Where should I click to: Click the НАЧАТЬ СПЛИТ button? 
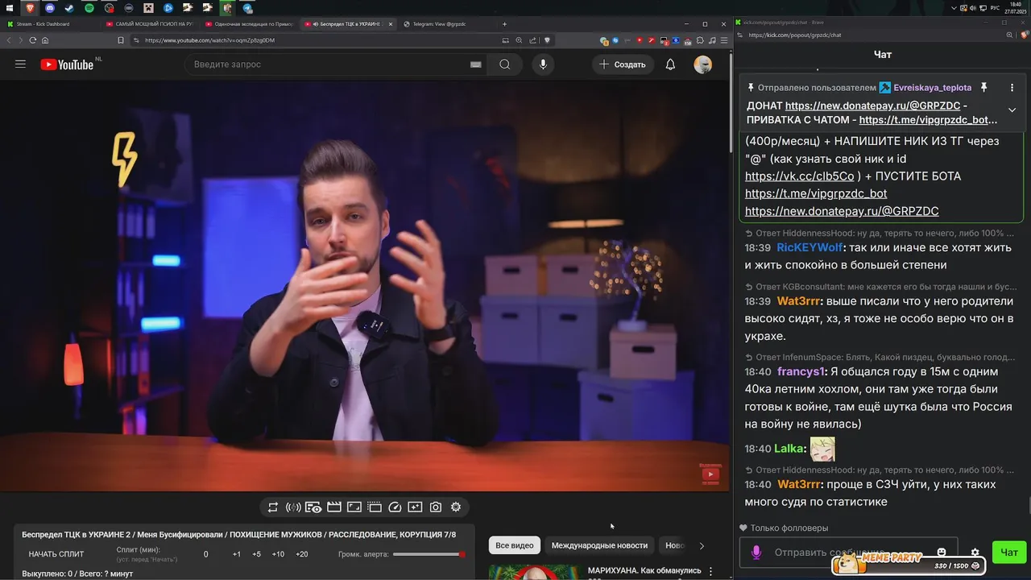click(x=56, y=554)
